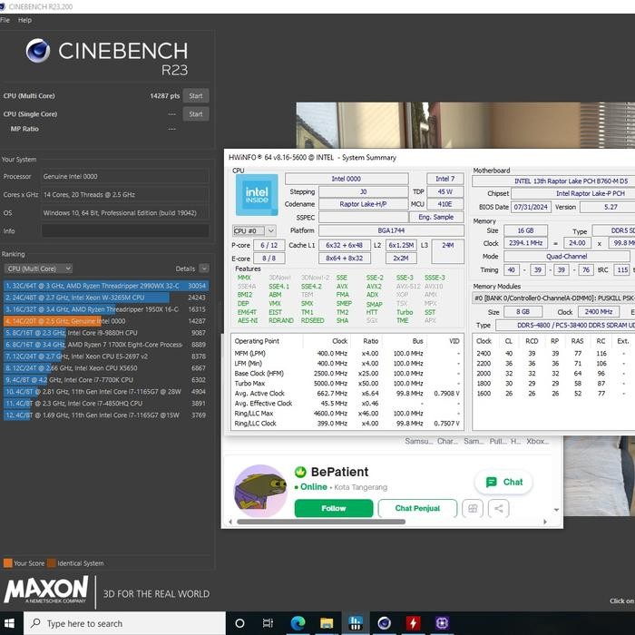The width and height of the screenshot is (635, 635).
Task: Select the Xeon E5-2697 v2 ranking row
Action: pos(106,357)
